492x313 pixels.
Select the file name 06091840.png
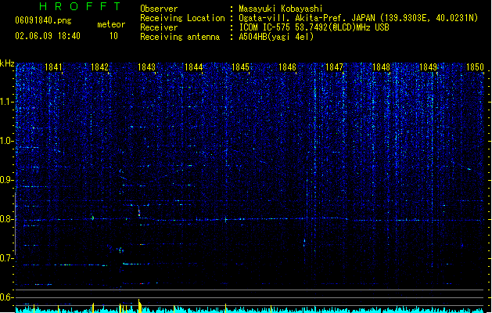[43, 20]
